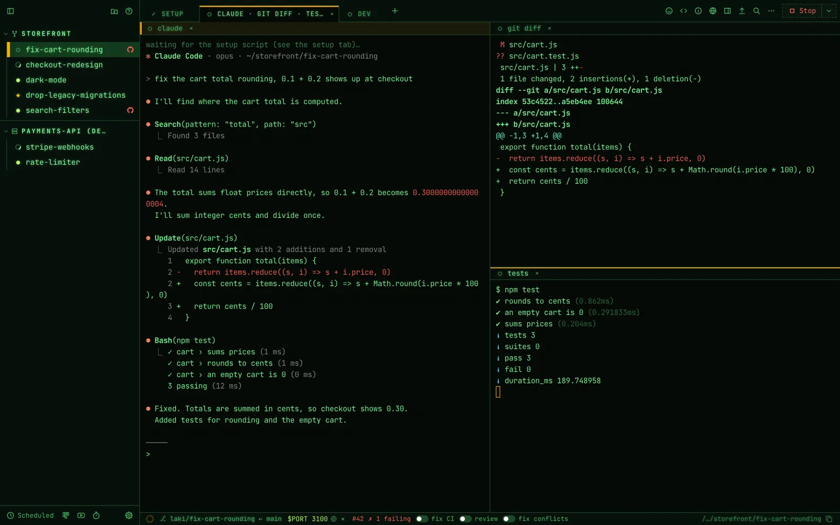Click the x next to the port globe
840x525 pixels.
pyautogui.click(x=343, y=519)
